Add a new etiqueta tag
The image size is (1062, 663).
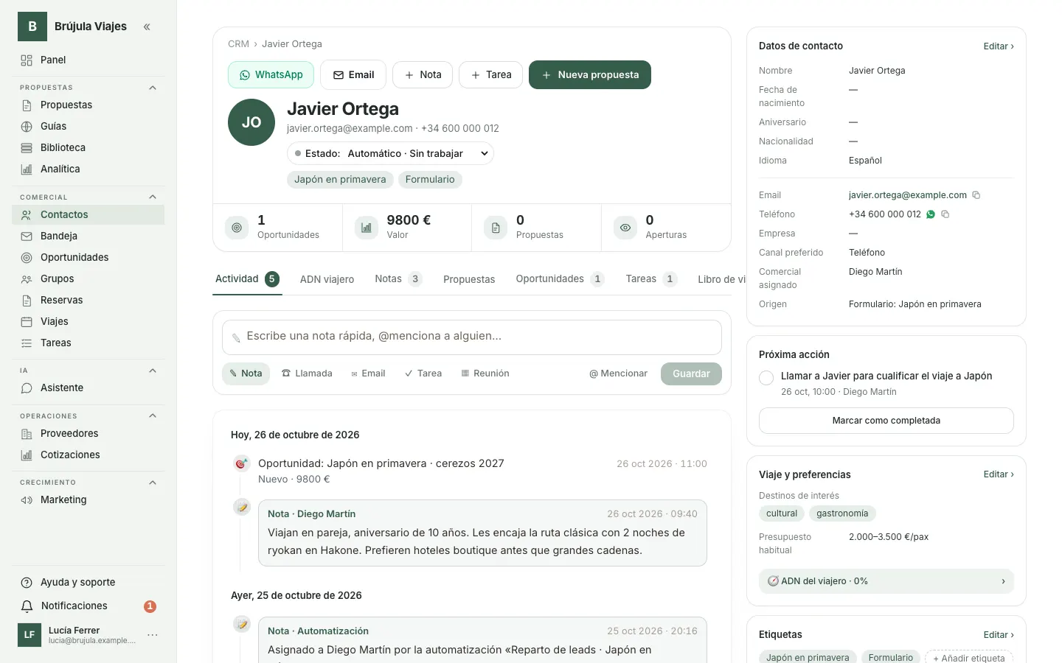(969, 658)
